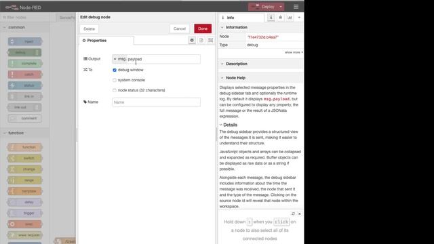Toggle the debug window checkbox
Screen dimensions: 434x244
coord(115,70)
